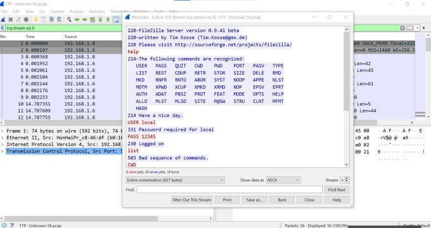Click the 'PASS 12345' line in stream
Viewport: 431px width, 228px height.
[141, 136]
